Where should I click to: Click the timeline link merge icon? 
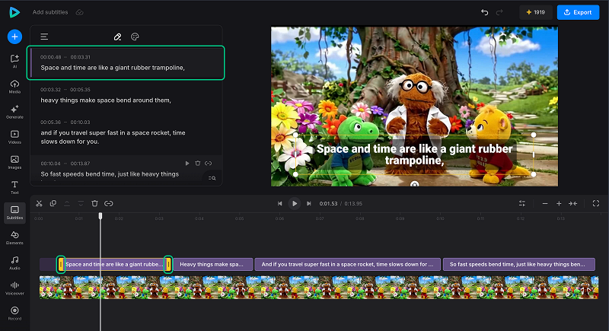[109, 203]
